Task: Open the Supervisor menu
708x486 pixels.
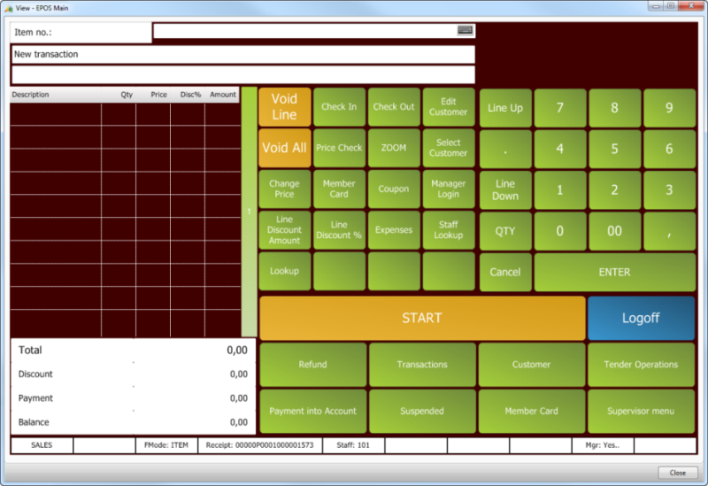Action: point(641,411)
